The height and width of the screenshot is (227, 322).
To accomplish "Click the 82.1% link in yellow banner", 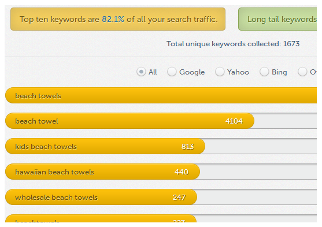I will click(113, 19).
